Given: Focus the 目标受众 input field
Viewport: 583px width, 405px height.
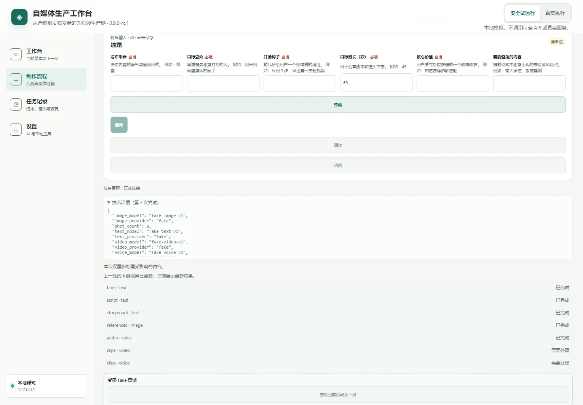Looking at the screenshot, I should [x=223, y=83].
